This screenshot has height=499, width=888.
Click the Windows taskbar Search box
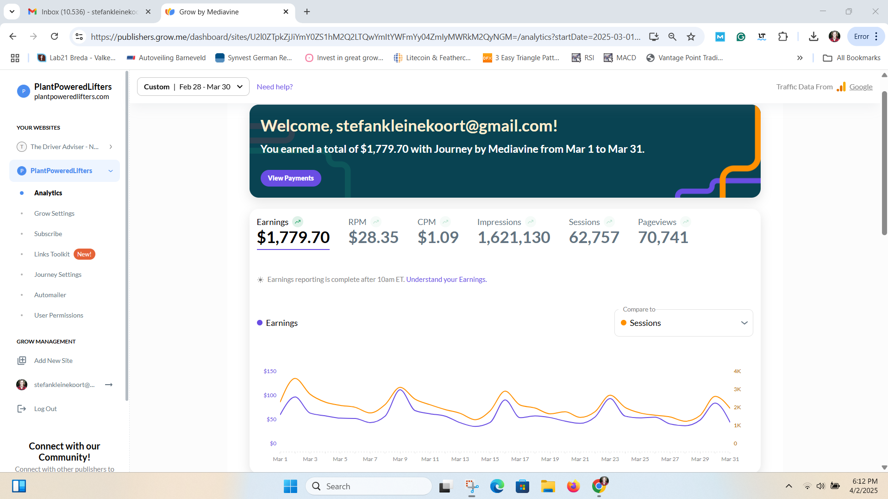point(369,486)
